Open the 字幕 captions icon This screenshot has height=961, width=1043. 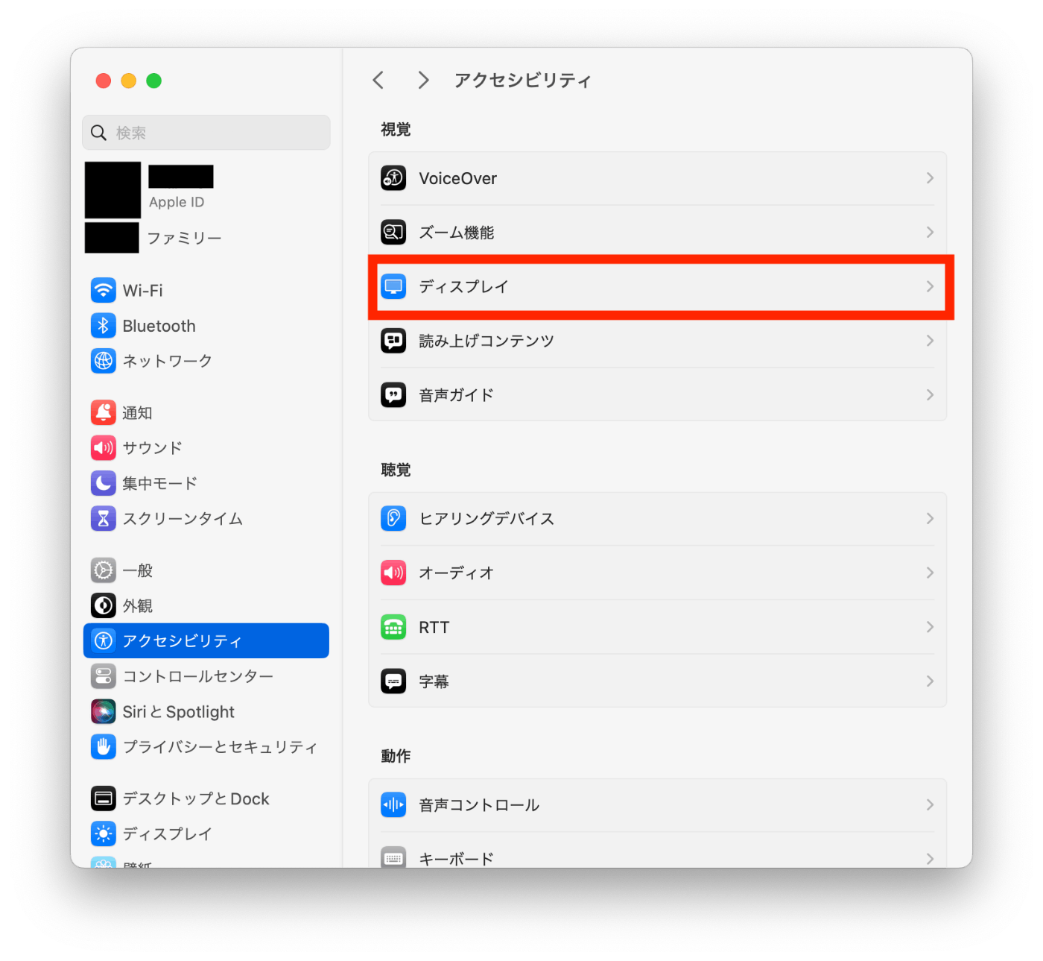pyautogui.click(x=393, y=681)
